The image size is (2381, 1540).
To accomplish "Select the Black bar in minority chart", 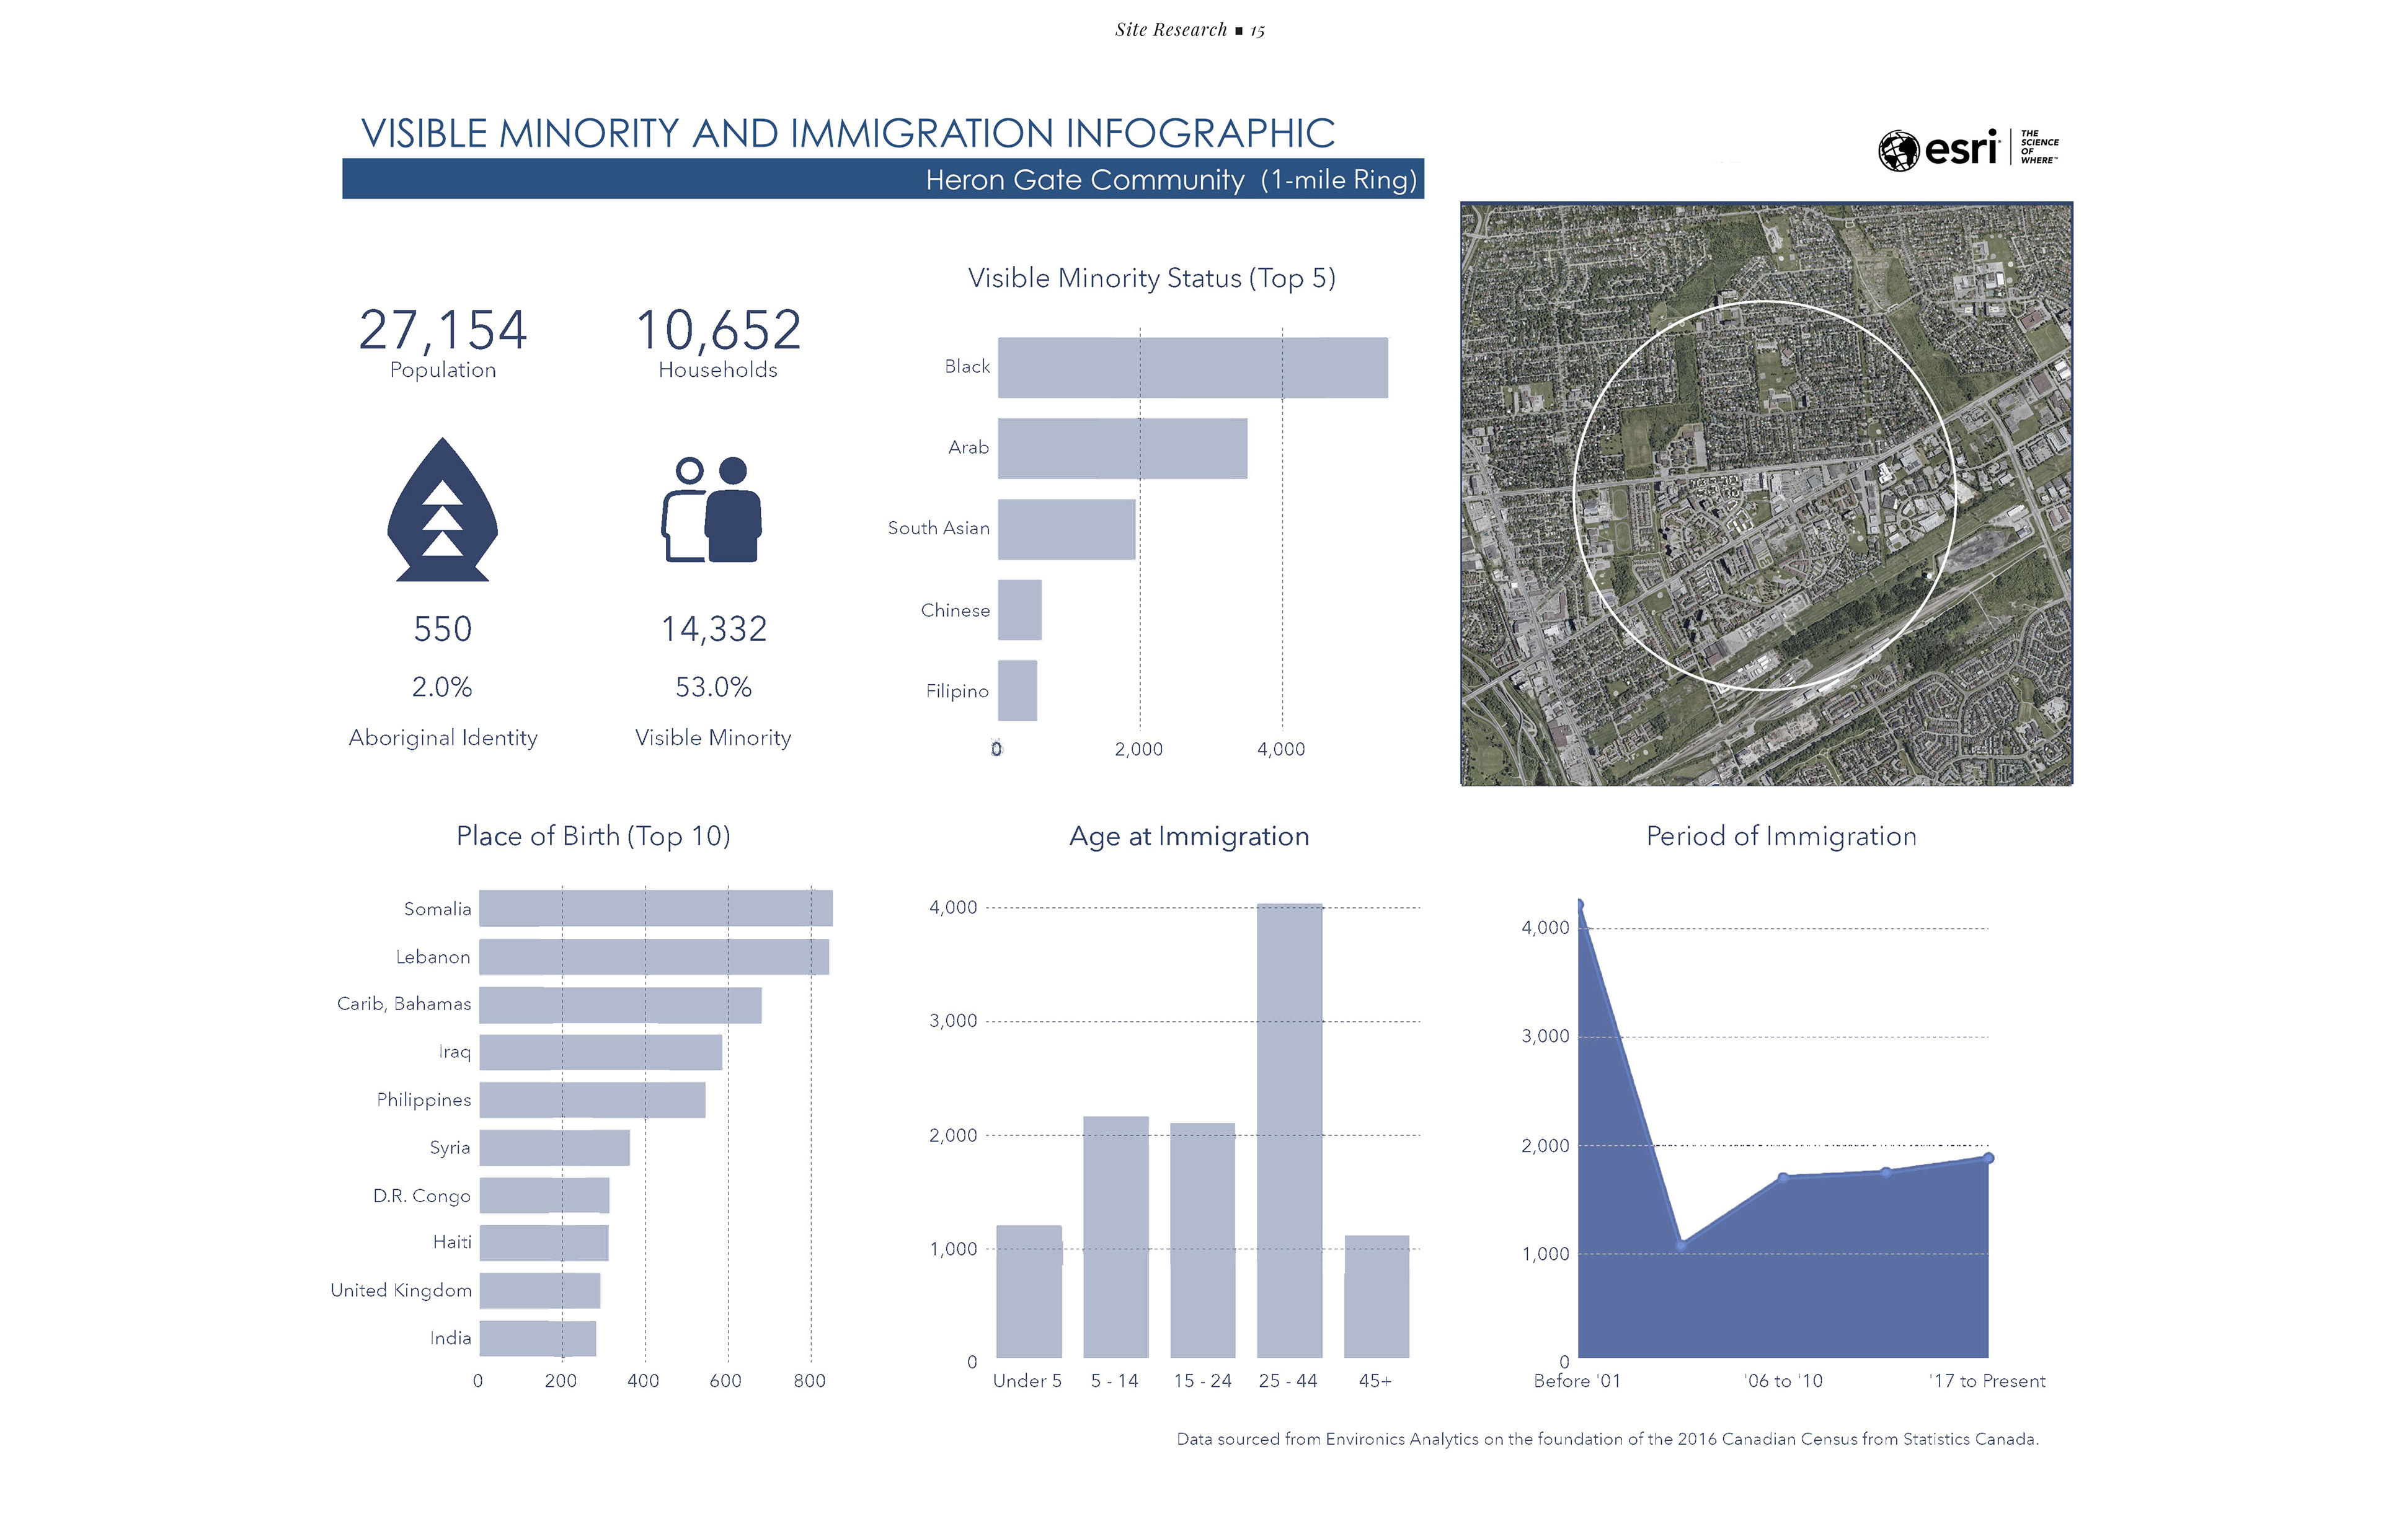I will pos(1192,368).
